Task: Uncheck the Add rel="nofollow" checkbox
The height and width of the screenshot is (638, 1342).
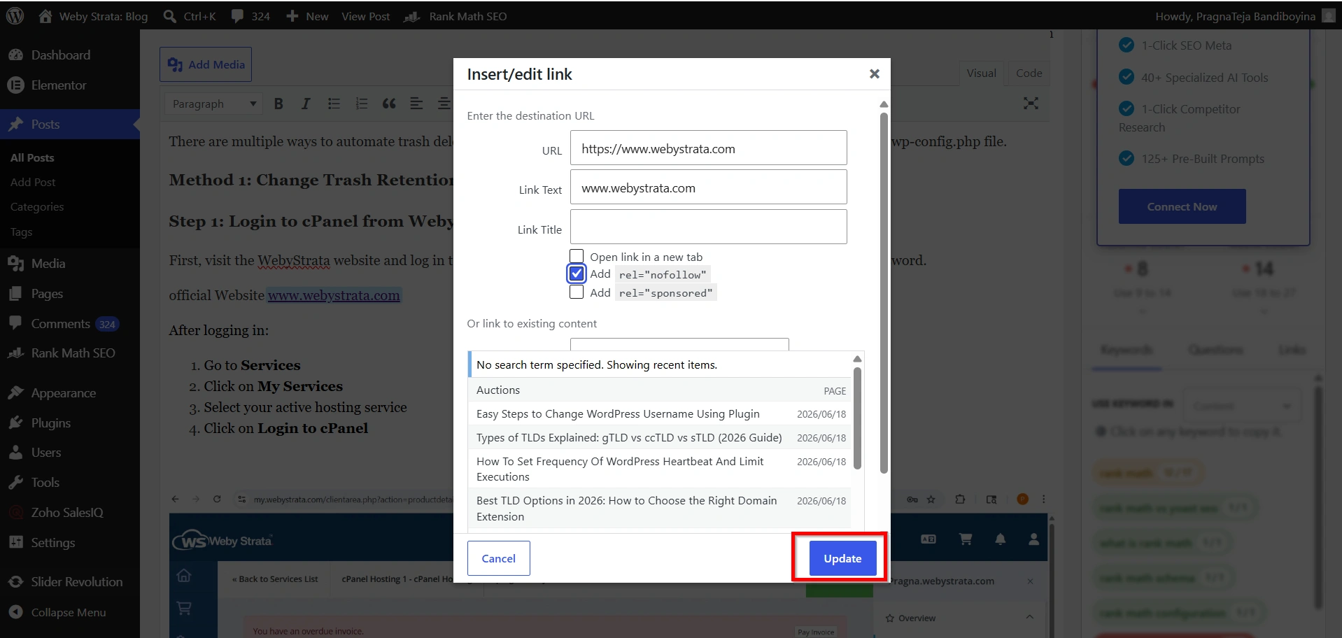Action: coord(577,274)
